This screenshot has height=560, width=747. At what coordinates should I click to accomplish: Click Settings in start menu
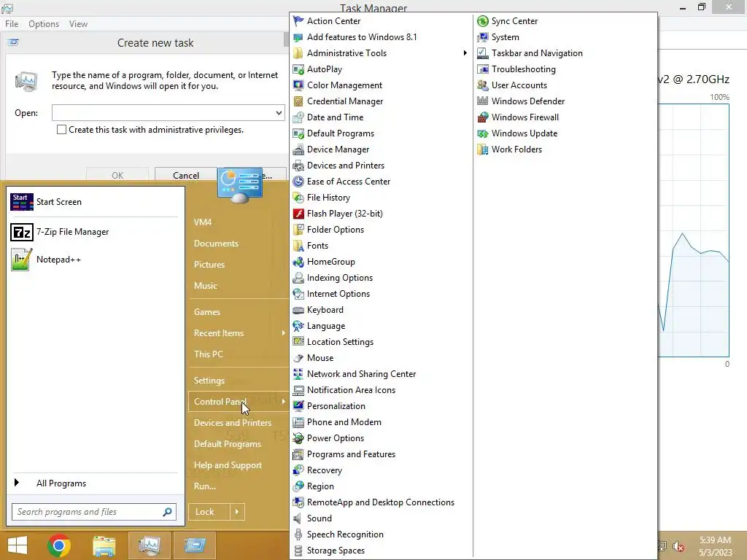pyautogui.click(x=209, y=381)
